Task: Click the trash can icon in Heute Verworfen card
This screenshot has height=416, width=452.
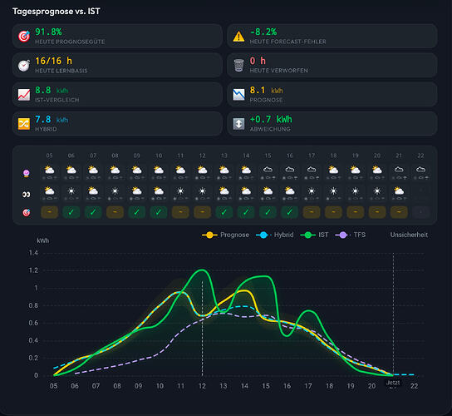Action: point(238,66)
